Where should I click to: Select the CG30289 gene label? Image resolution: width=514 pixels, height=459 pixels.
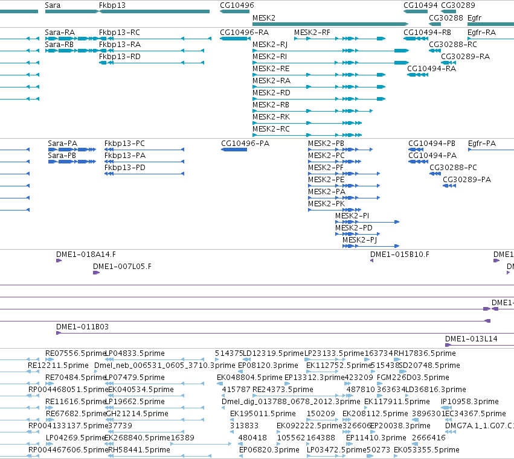tap(458, 5)
